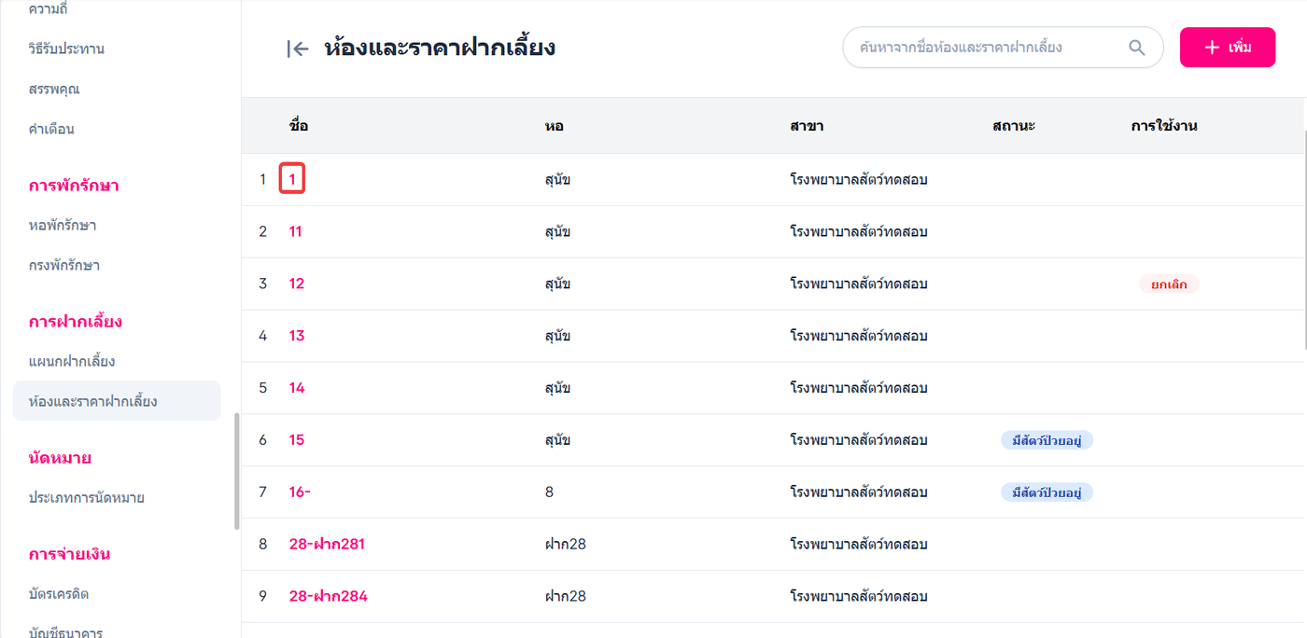The height and width of the screenshot is (638, 1307).
Task: Click the sidebar scrollbar thumb
Action: point(237,471)
